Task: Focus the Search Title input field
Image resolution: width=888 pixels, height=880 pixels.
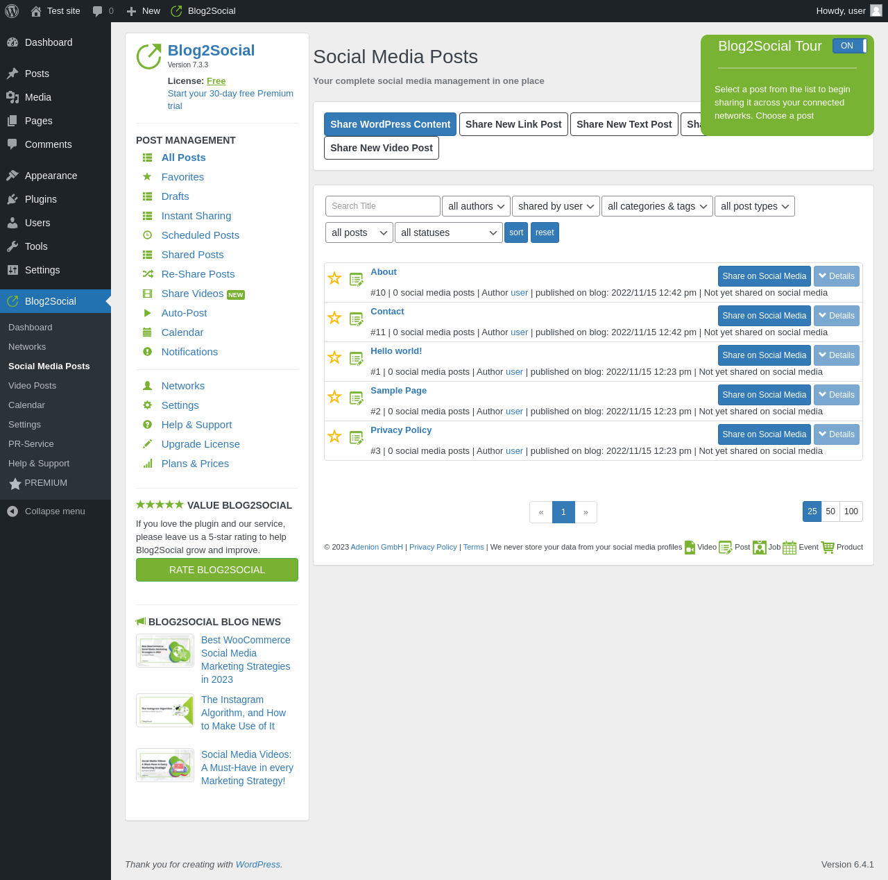Action: click(383, 206)
